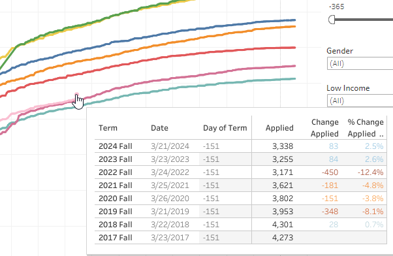
Task: Click the mauve line's end point
Action: [x=294, y=66]
